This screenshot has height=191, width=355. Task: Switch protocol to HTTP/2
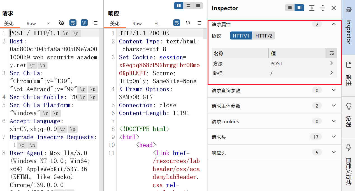(264, 36)
